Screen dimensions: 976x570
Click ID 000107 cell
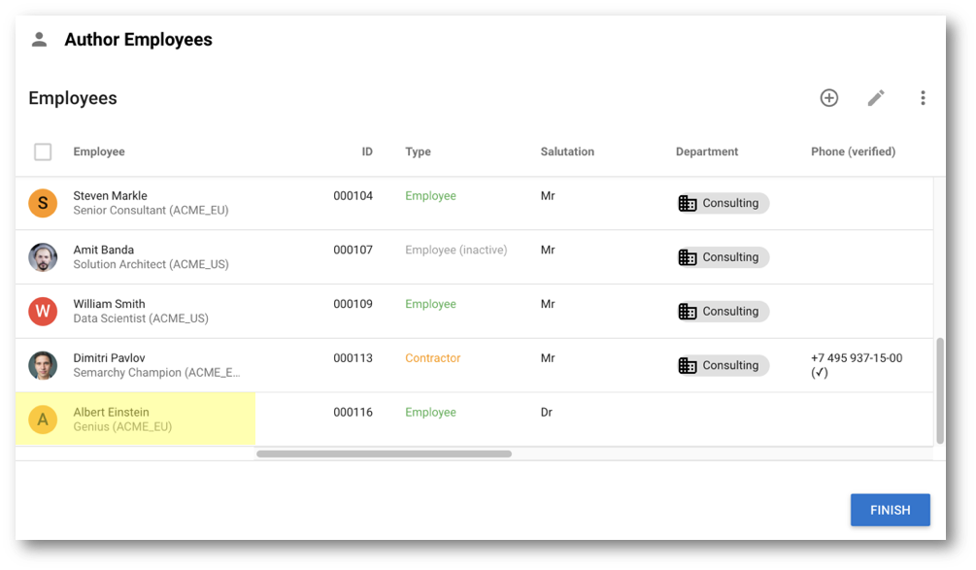point(353,250)
